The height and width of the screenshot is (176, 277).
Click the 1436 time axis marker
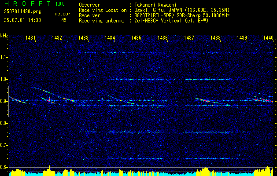[163, 37]
